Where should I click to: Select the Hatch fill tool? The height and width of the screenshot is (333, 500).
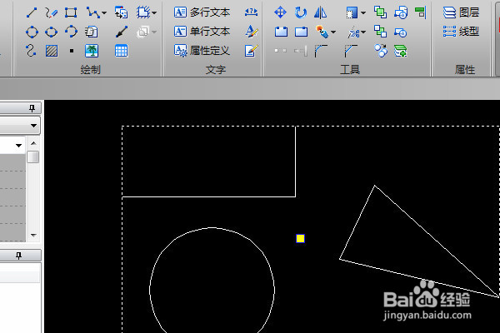tap(52, 51)
